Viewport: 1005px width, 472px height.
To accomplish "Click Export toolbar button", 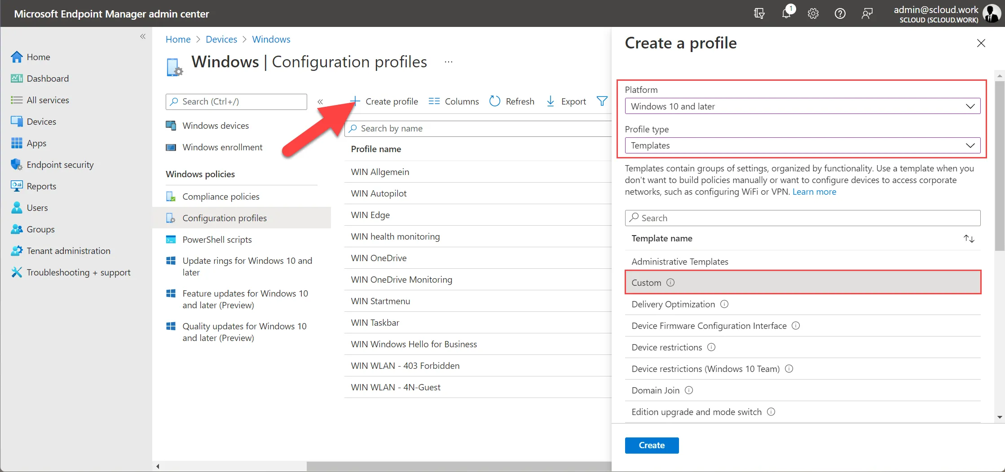I will pyautogui.click(x=566, y=101).
